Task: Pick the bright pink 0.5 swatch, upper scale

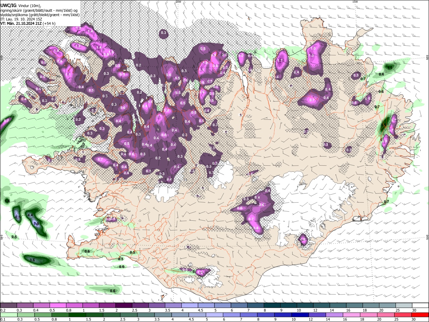Action: tap(58, 305)
